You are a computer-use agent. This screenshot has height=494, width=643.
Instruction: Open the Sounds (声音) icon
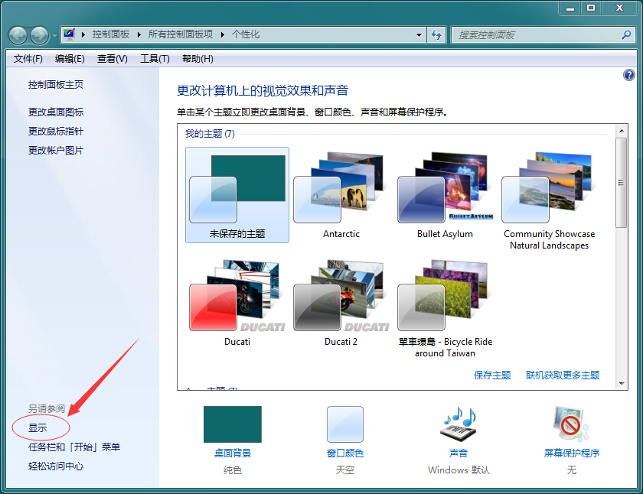point(458,424)
